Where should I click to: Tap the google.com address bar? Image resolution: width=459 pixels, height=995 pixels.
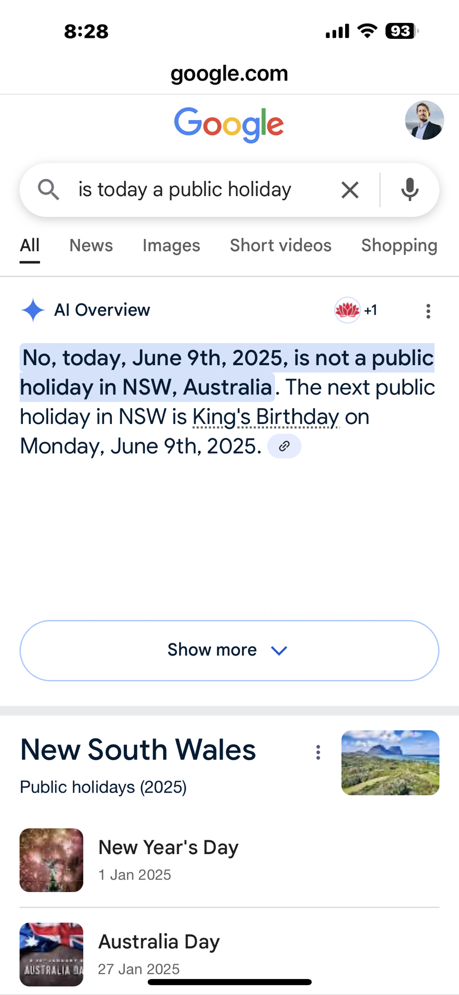tap(229, 74)
